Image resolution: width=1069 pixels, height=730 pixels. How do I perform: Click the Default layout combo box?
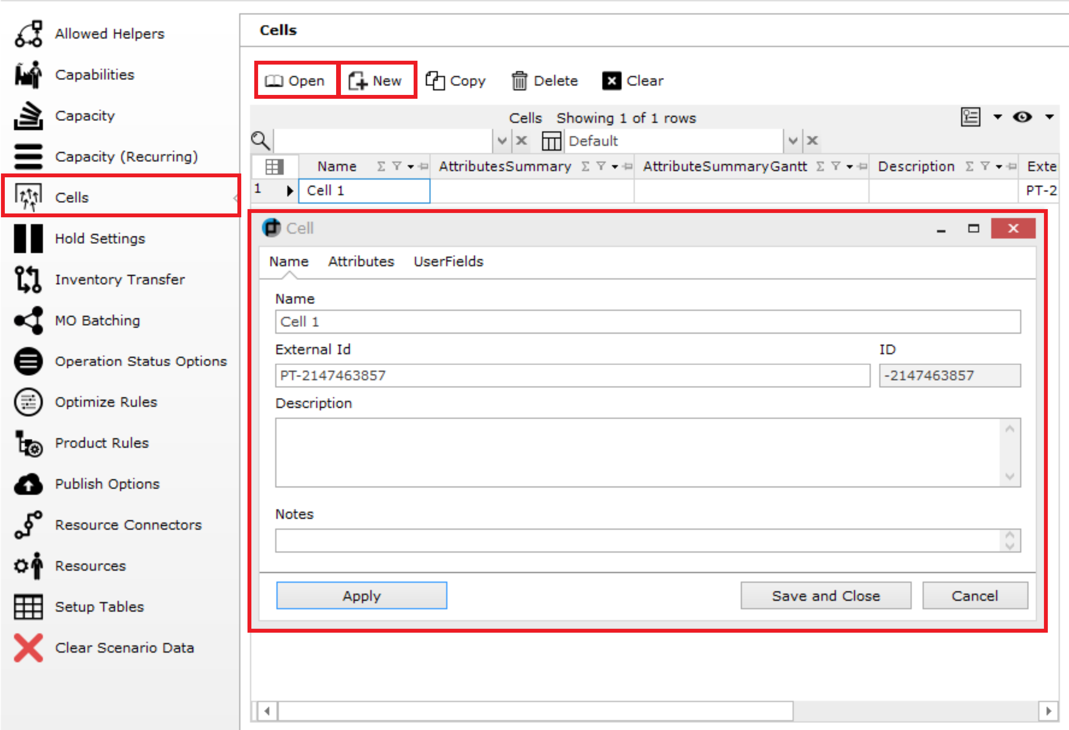(x=674, y=141)
